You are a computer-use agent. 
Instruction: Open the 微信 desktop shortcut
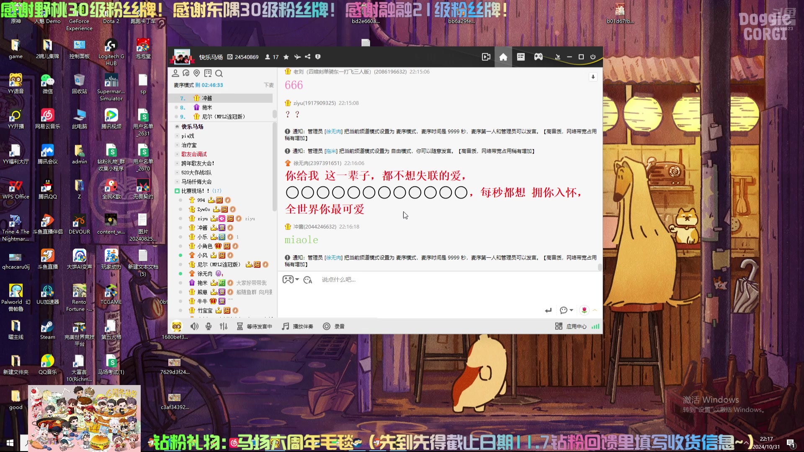47,84
